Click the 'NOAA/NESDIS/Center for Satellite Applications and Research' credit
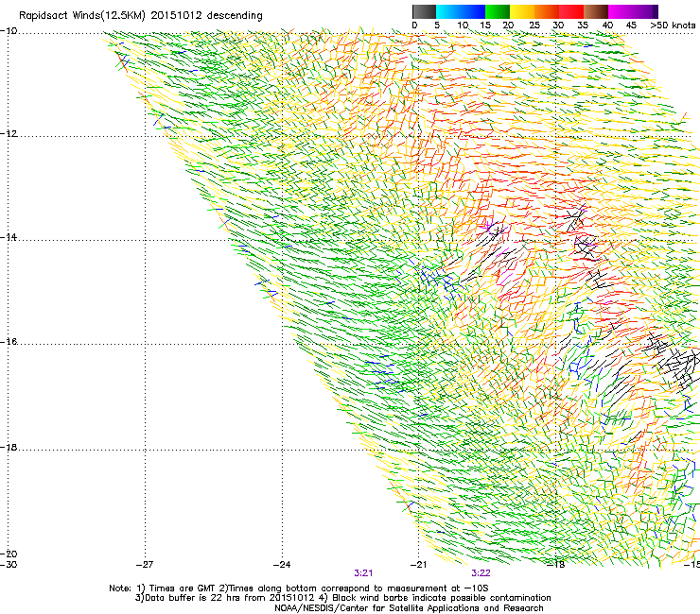 tap(409, 608)
